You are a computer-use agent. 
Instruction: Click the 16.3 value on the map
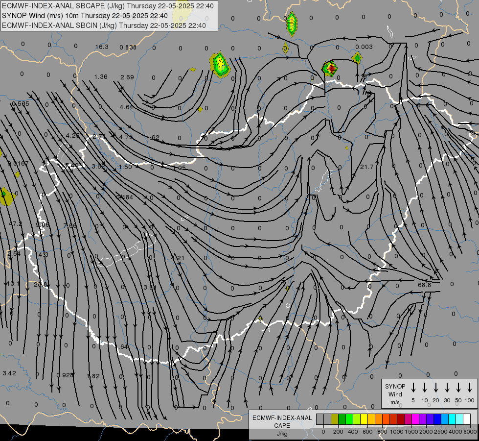pos(102,47)
